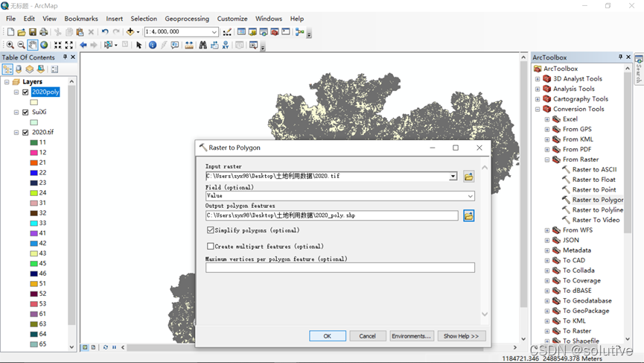The width and height of the screenshot is (644, 363).
Task: Click the 2020poly symbol color swatch
Action: tap(34, 102)
